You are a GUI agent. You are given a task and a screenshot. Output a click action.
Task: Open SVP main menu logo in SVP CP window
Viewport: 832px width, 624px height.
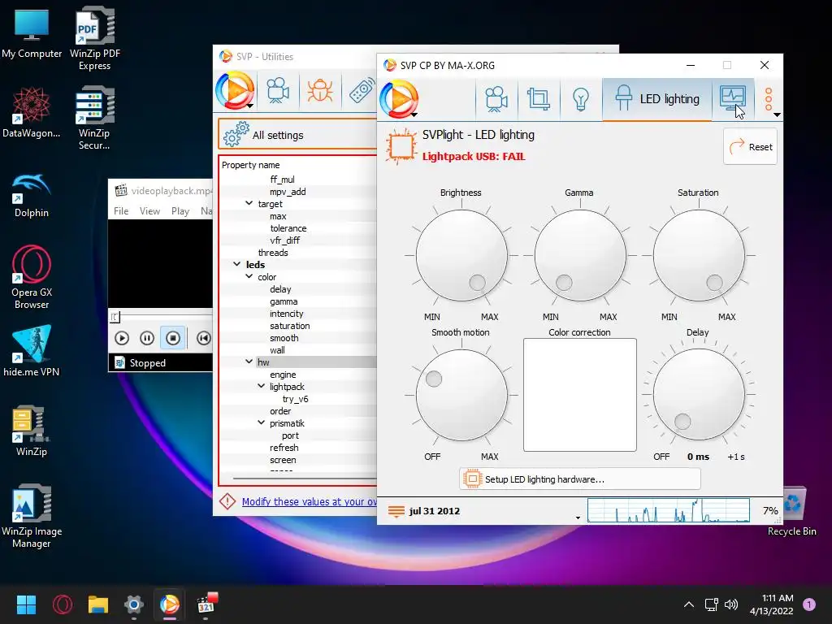coord(399,98)
